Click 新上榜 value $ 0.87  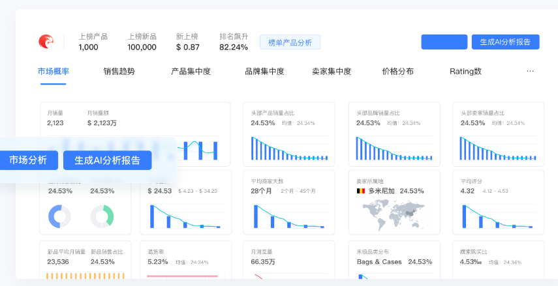pyautogui.click(x=187, y=48)
